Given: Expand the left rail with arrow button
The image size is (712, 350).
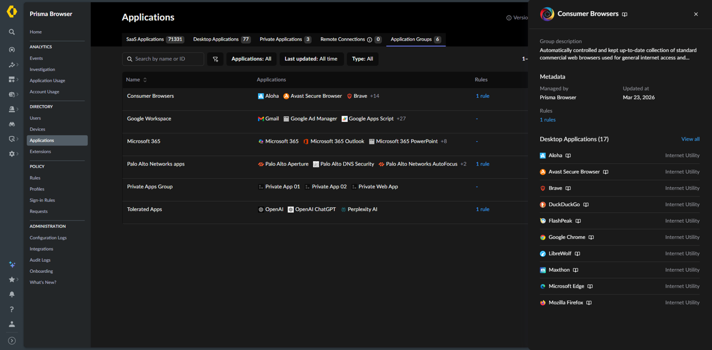Looking at the screenshot, I should click(12, 341).
